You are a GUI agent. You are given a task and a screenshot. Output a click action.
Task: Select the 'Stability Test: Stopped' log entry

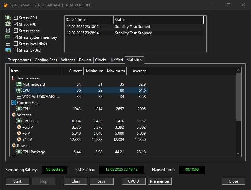tap(134, 33)
